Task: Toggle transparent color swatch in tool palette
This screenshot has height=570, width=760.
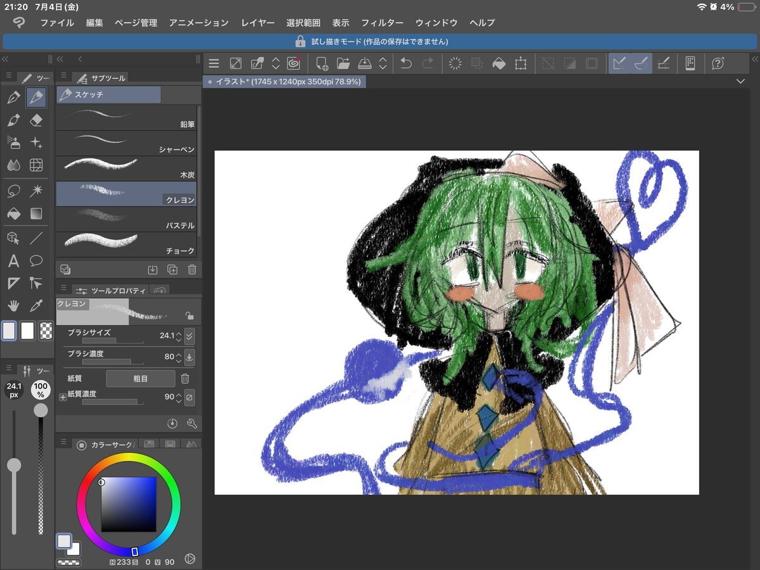Action: pyautogui.click(x=46, y=331)
